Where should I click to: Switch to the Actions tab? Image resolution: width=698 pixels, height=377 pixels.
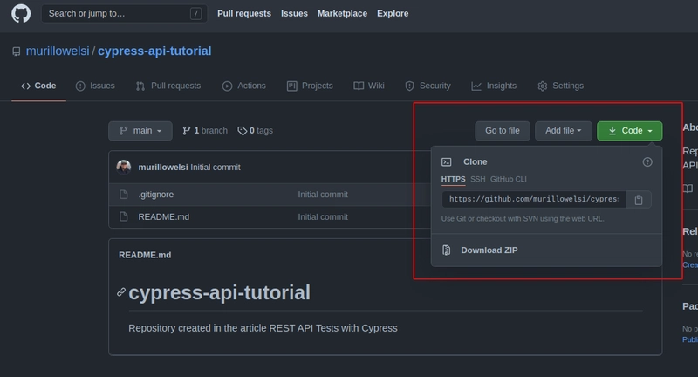(244, 86)
